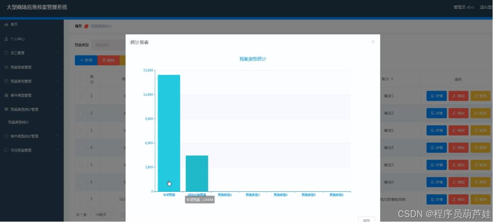493x222 pixels.
Task: Click the 预案类型4 axis label
Action: coord(281,195)
